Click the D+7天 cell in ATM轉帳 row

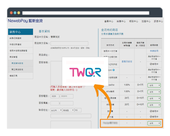pyautogui.click(x=140, y=91)
